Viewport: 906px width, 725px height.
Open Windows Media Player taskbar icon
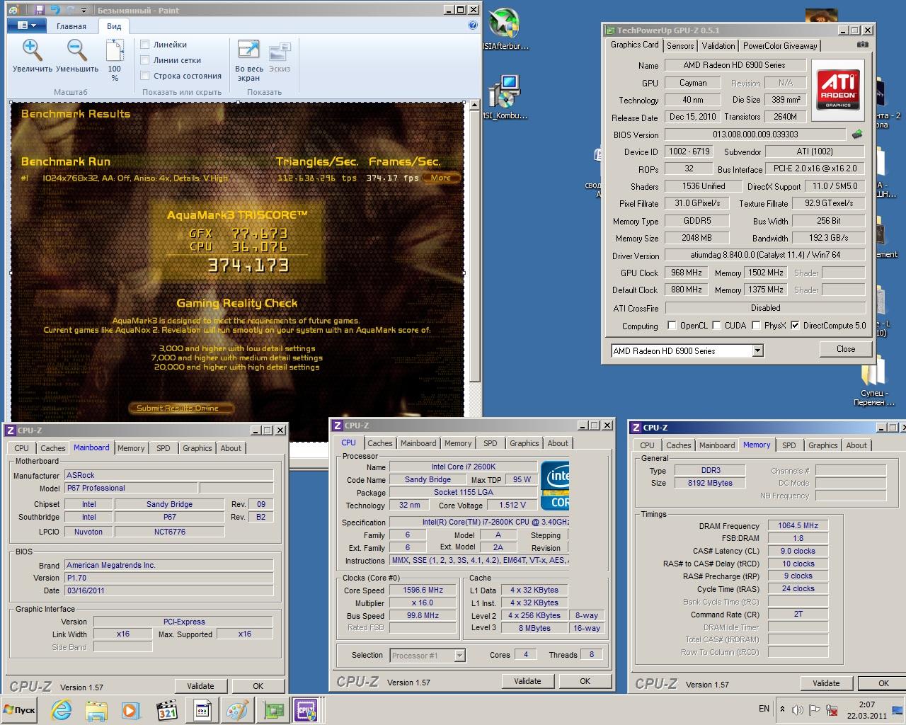[130, 710]
